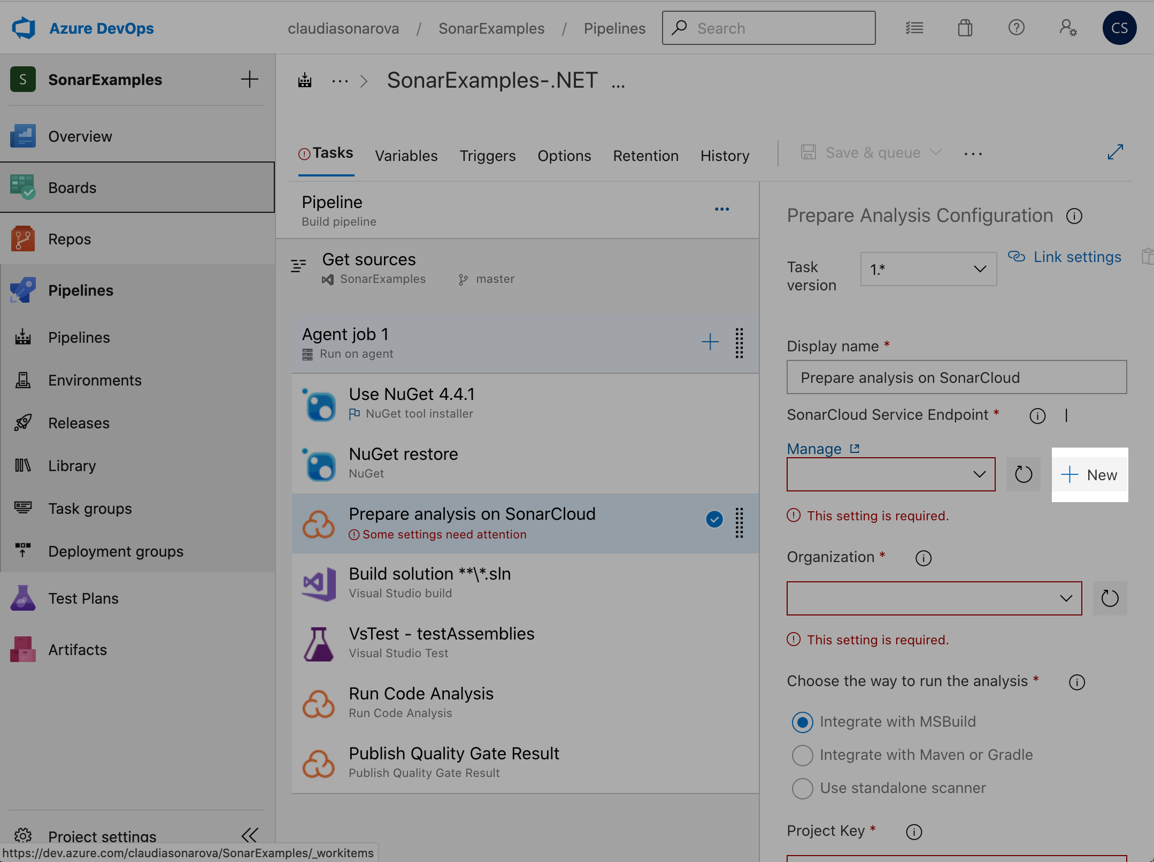Select the Get sources step
The image size is (1154, 862).
coord(518,268)
